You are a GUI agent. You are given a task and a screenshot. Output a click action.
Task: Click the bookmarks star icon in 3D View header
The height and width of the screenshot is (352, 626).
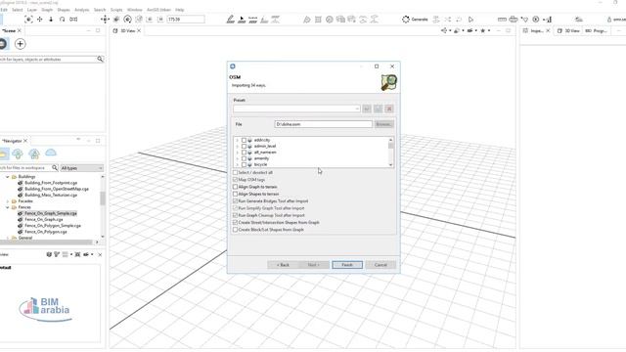pyautogui.click(x=482, y=30)
